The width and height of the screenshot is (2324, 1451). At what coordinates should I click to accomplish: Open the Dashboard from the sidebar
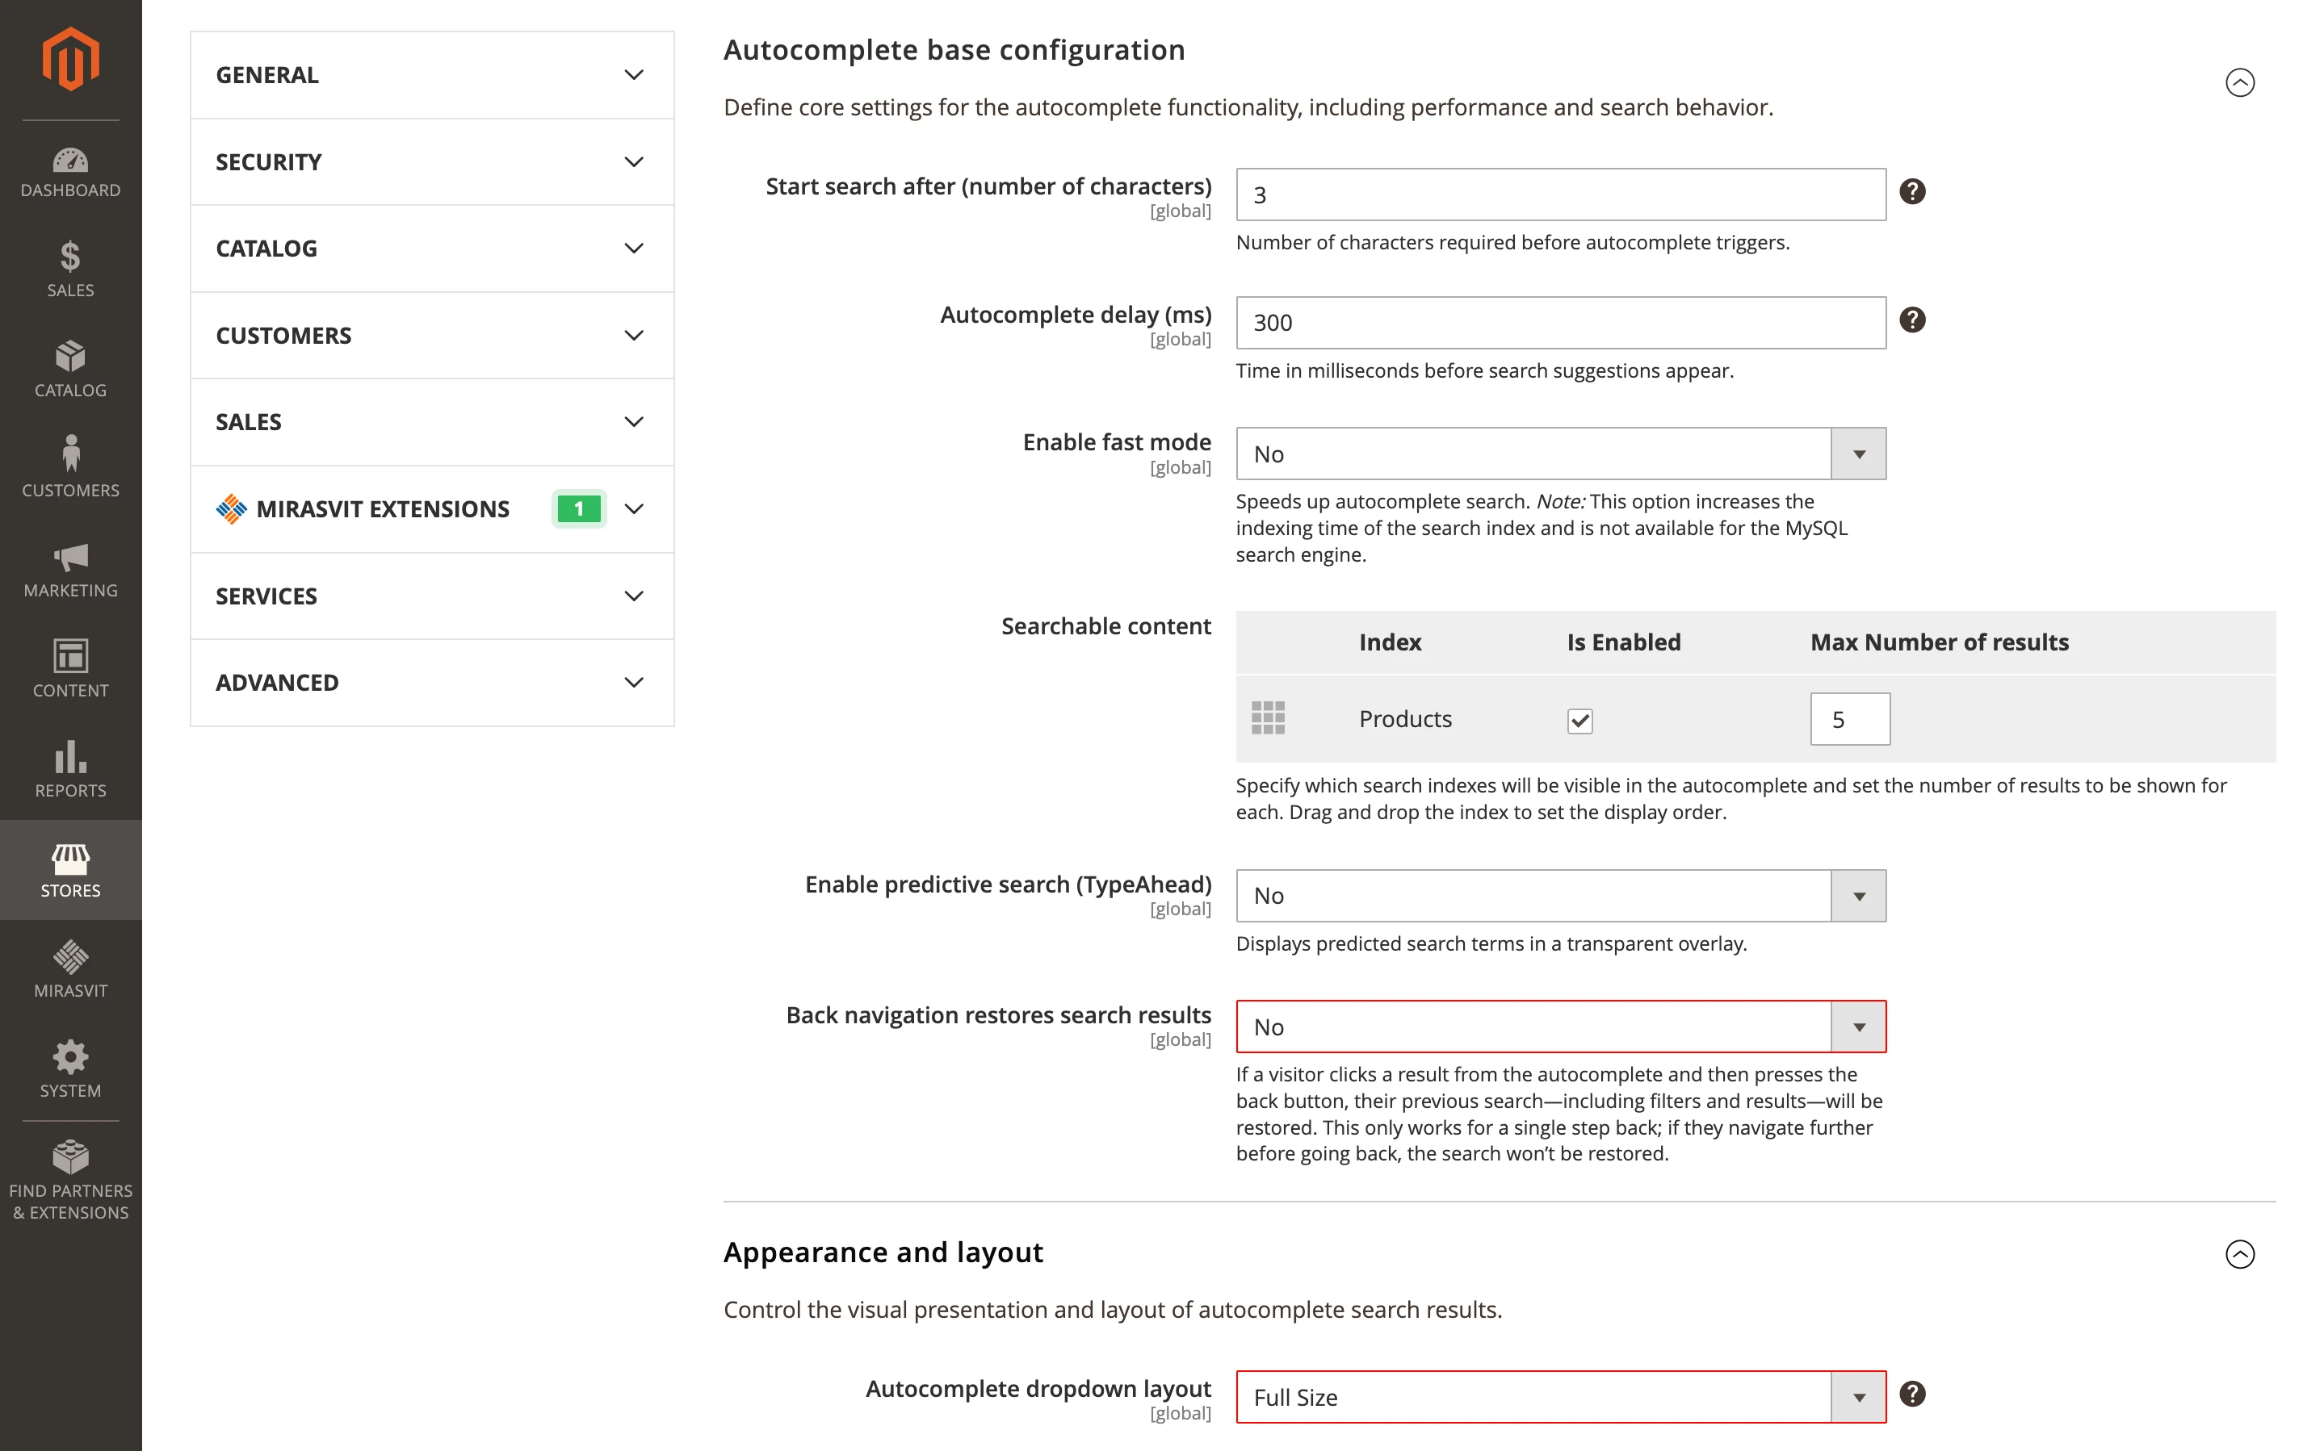click(x=70, y=173)
